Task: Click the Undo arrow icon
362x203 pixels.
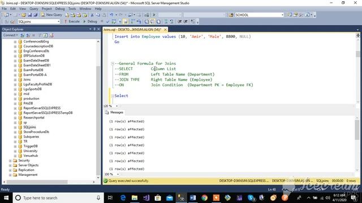Action: click(x=111, y=15)
